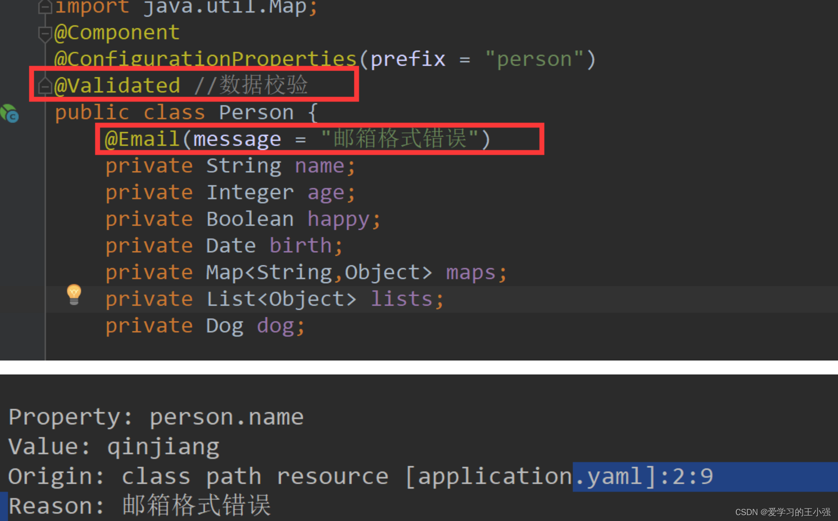Click the lightbulb quick-fix icon
Screen dimensions: 838x521
(x=74, y=295)
